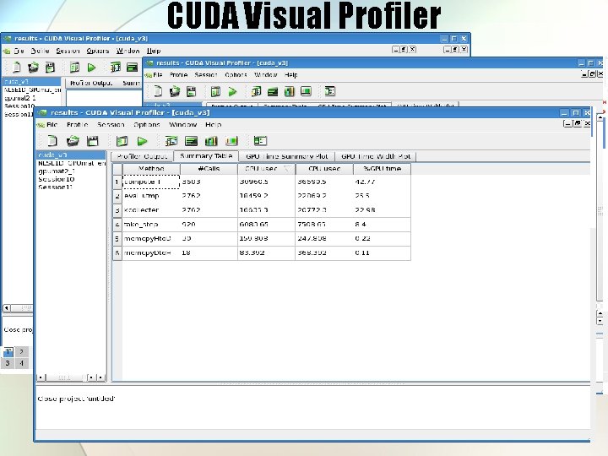Click the green height plot icon, front window toolbar
This screenshot has width=608, height=456.
pyautogui.click(x=231, y=141)
